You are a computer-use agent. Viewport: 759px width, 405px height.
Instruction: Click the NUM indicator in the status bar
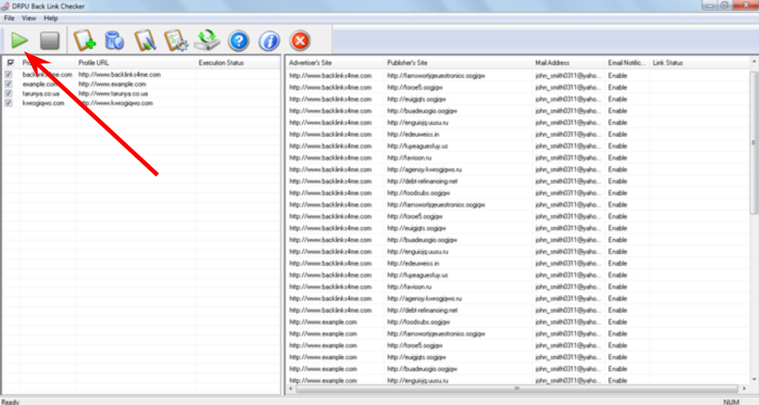pos(732,402)
